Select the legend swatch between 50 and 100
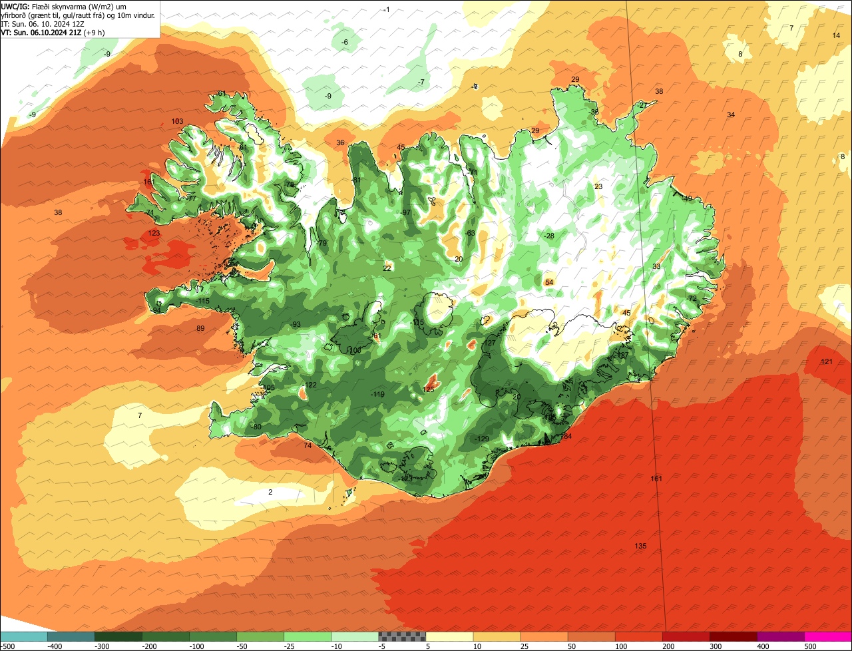This screenshot has width=852, height=651. tap(591, 636)
